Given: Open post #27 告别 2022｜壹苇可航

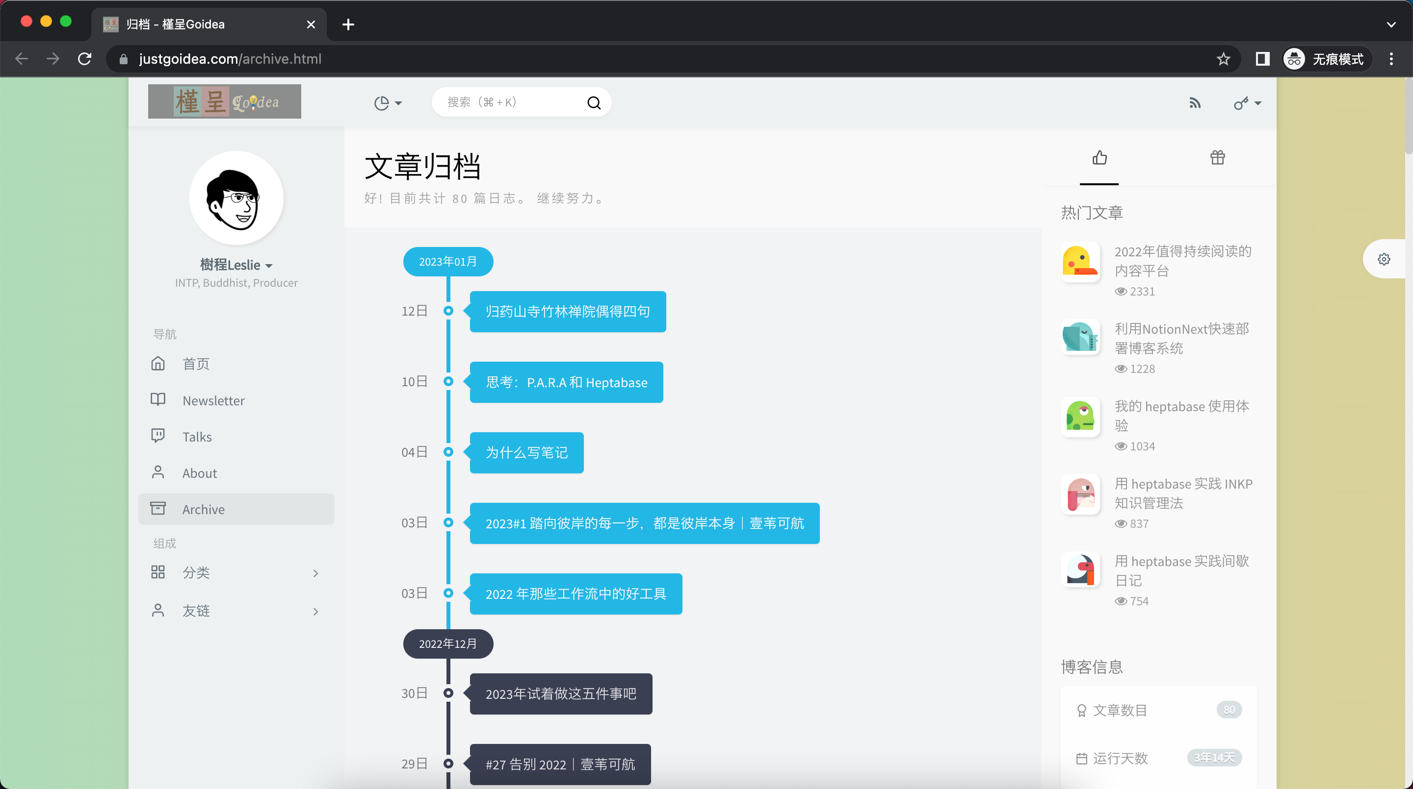Looking at the screenshot, I should (560, 764).
